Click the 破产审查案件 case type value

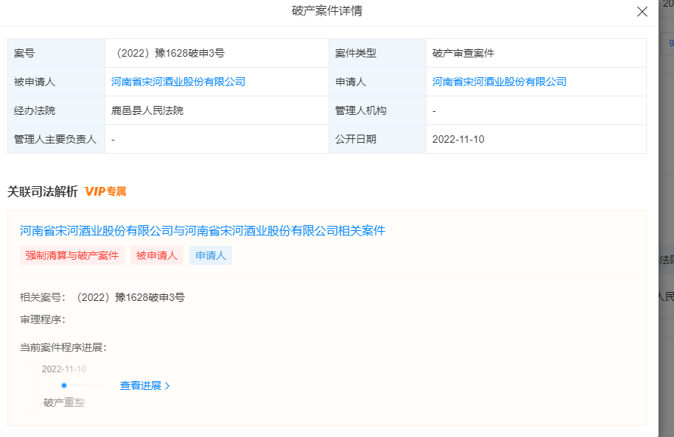coord(463,53)
